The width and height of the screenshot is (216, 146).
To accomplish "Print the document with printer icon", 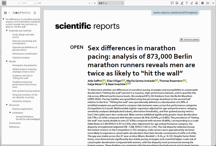I will (202, 3).
